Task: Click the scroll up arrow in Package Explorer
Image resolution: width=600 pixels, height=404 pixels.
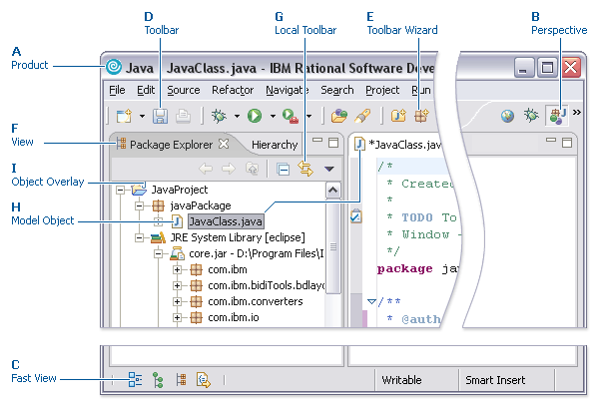Action: pyautogui.click(x=332, y=190)
